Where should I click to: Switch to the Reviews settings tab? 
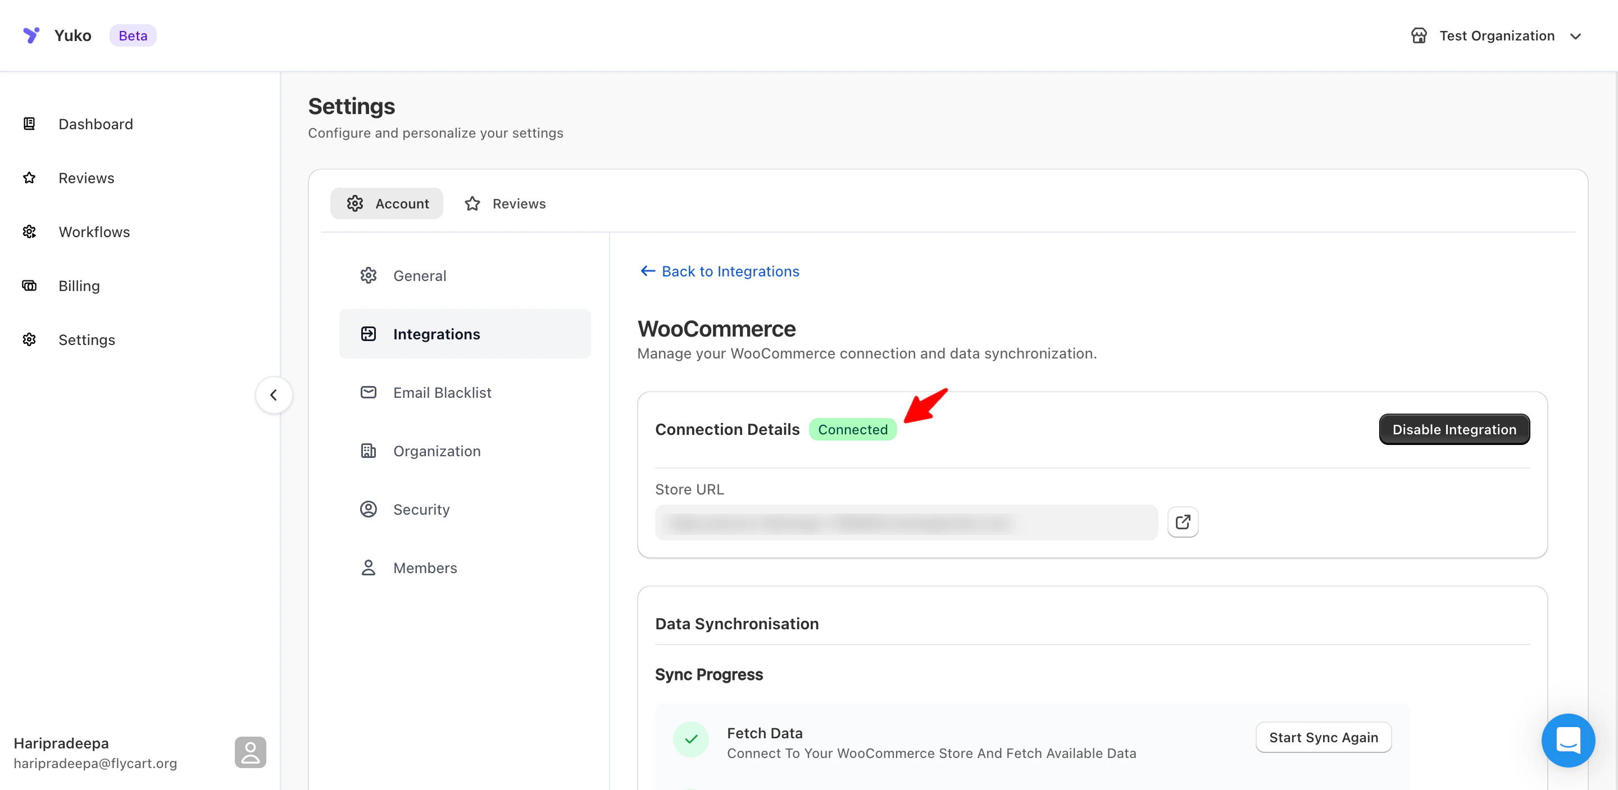coord(506,203)
